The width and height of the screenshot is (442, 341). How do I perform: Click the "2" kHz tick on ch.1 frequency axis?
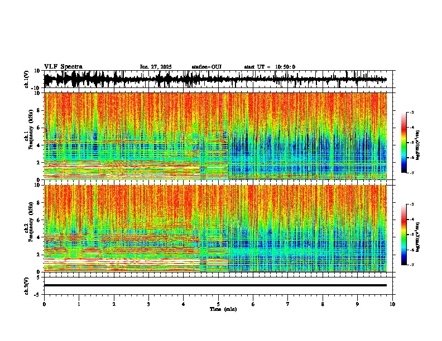[x=39, y=162]
